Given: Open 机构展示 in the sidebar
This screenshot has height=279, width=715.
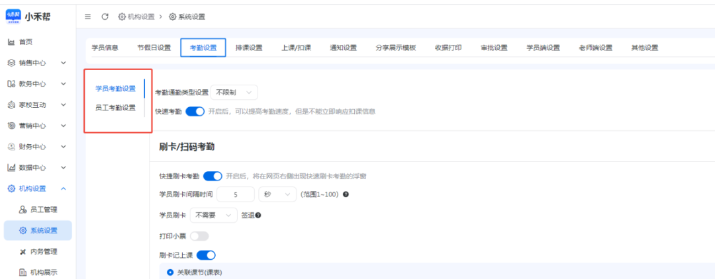Looking at the screenshot, I should tap(44, 272).
